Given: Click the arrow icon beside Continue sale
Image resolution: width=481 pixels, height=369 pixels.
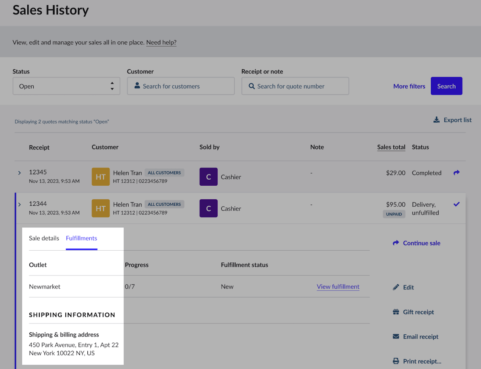Looking at the screenshot, I should point(396,243).
